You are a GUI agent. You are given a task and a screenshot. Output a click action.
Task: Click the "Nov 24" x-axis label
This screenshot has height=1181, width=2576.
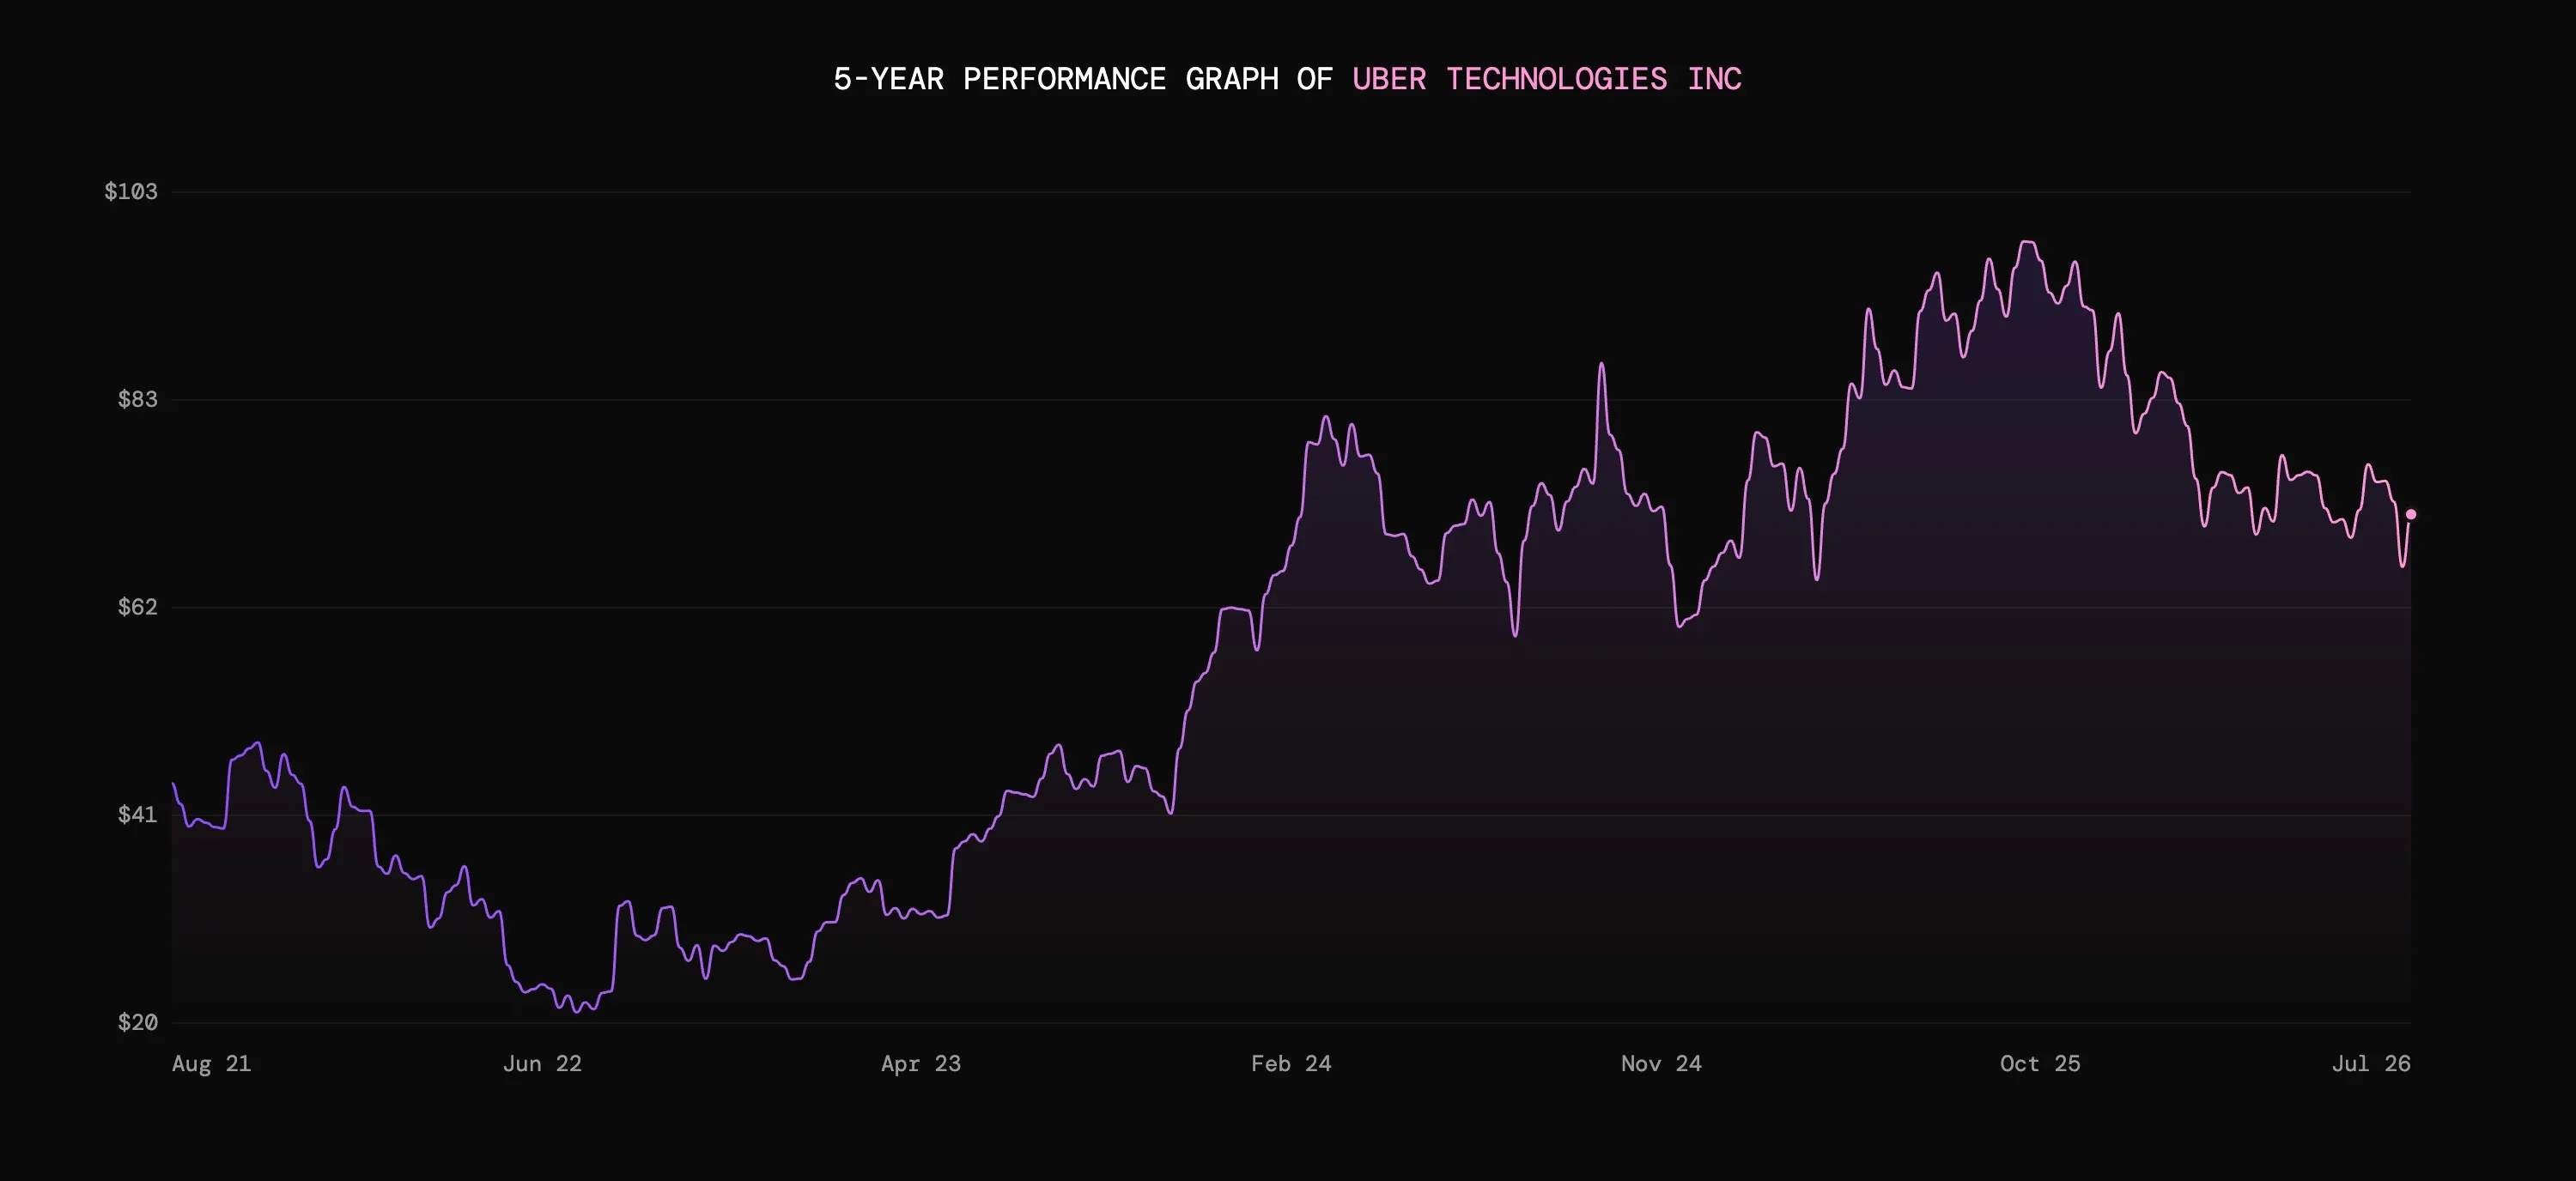1661,1063
